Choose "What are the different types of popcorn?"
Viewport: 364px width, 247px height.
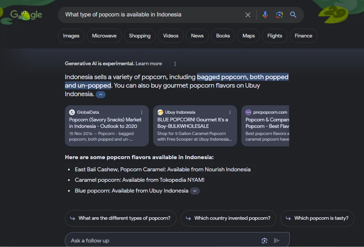(121, 218)
